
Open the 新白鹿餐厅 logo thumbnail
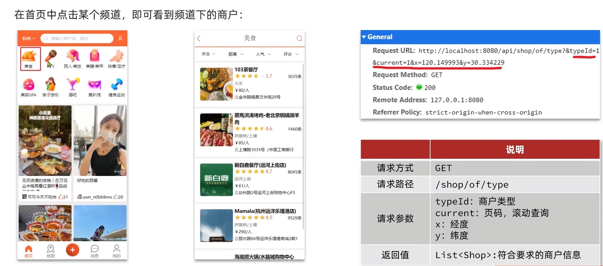[x=216, y=180]
